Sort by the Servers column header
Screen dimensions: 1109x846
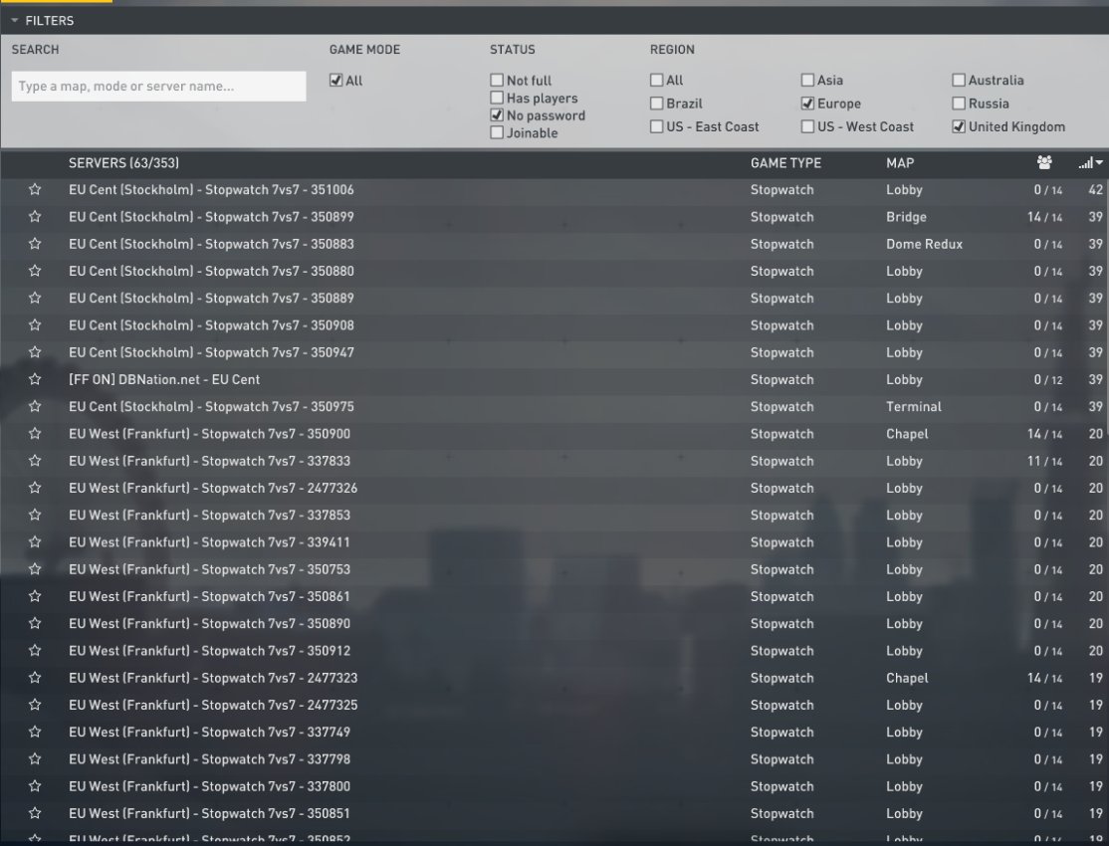(x=123, y=162)
